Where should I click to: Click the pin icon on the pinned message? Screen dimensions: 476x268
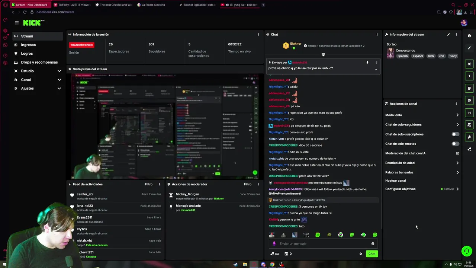coord(367,63)
